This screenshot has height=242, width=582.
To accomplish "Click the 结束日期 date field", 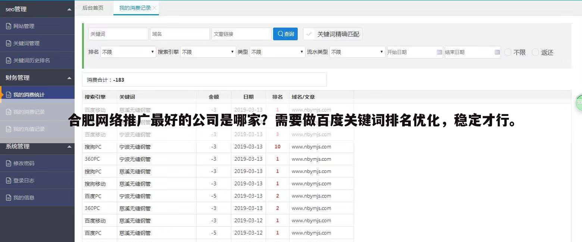I will 473,52.
